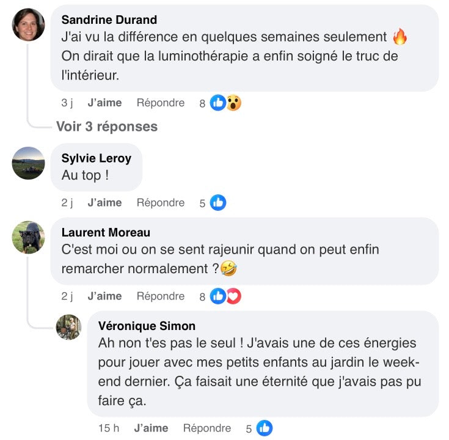Toggle J'aime on Véronique Simon's reply
This screenshot has height=440, width=449.
151,428
